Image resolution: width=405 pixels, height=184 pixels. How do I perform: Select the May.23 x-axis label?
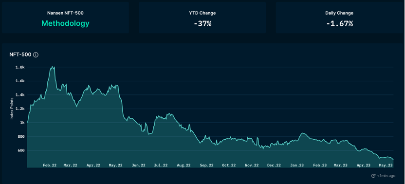point(386,165)
